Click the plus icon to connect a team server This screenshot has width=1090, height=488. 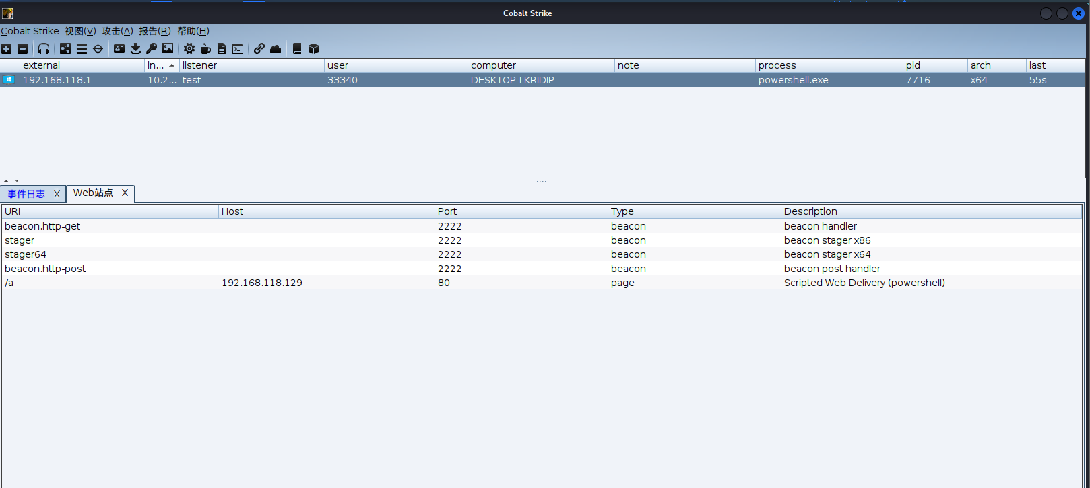click(7, 48)
